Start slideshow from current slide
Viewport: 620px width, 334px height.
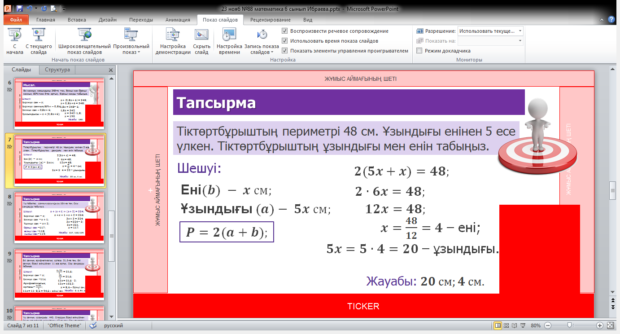[x=39, y=41]
